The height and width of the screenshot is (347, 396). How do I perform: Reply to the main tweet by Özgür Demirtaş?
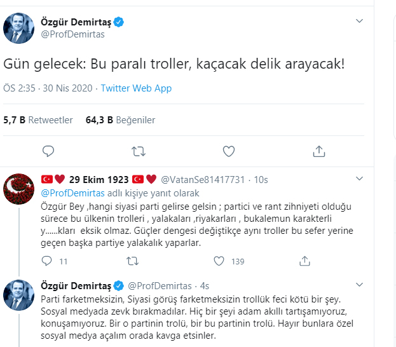tap(48, 151)
